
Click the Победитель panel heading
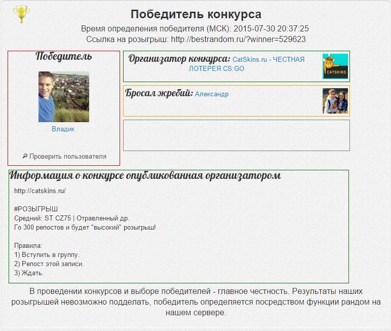pos(64,56)
